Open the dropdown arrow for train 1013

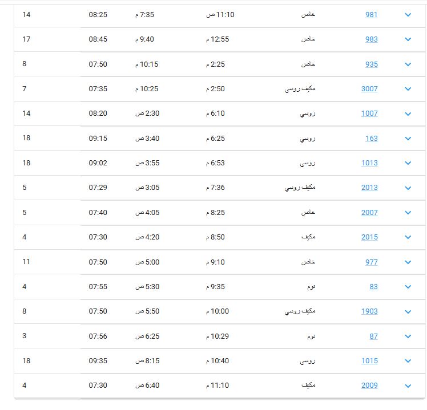point(408,163)
